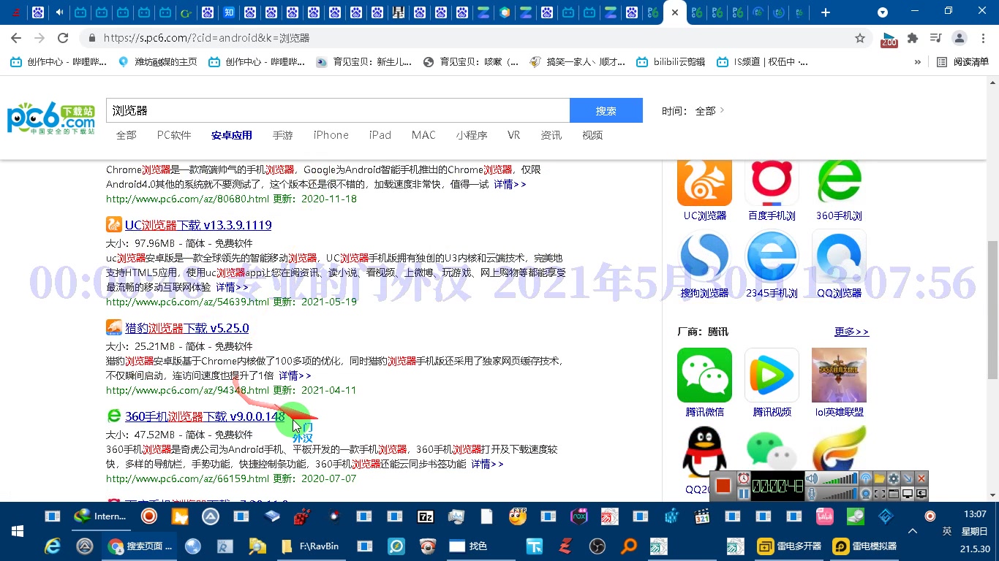The width and height of the screenshot is (999, 561).
Task: Toggle the recorder's speaker audio icon
Action: click(812, 478)
